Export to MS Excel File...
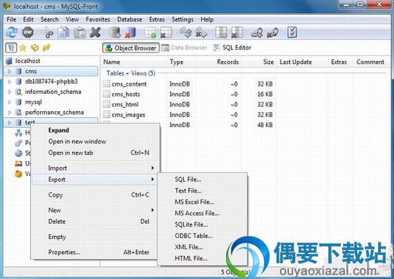This screenshot has height=279, width=394. click(203, 202)
